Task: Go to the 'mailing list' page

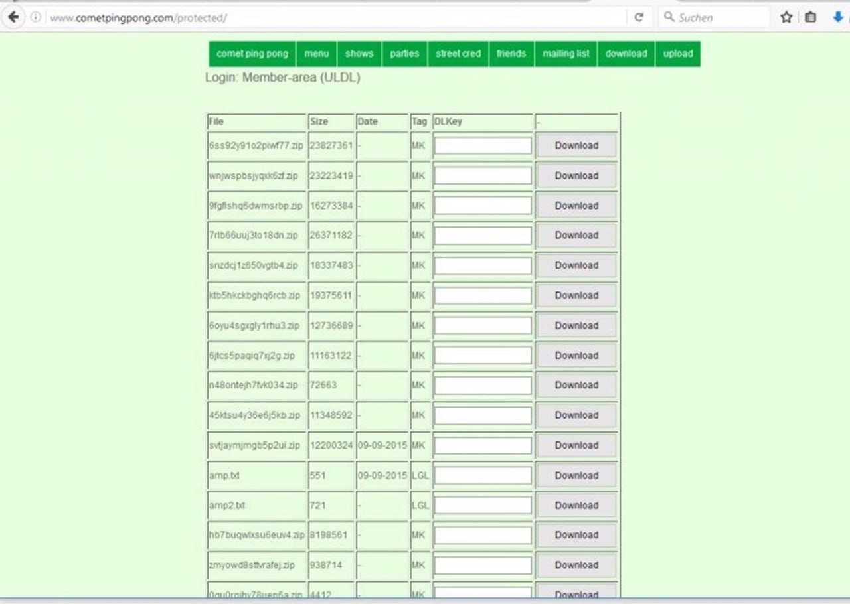Action: coord(566,54)
